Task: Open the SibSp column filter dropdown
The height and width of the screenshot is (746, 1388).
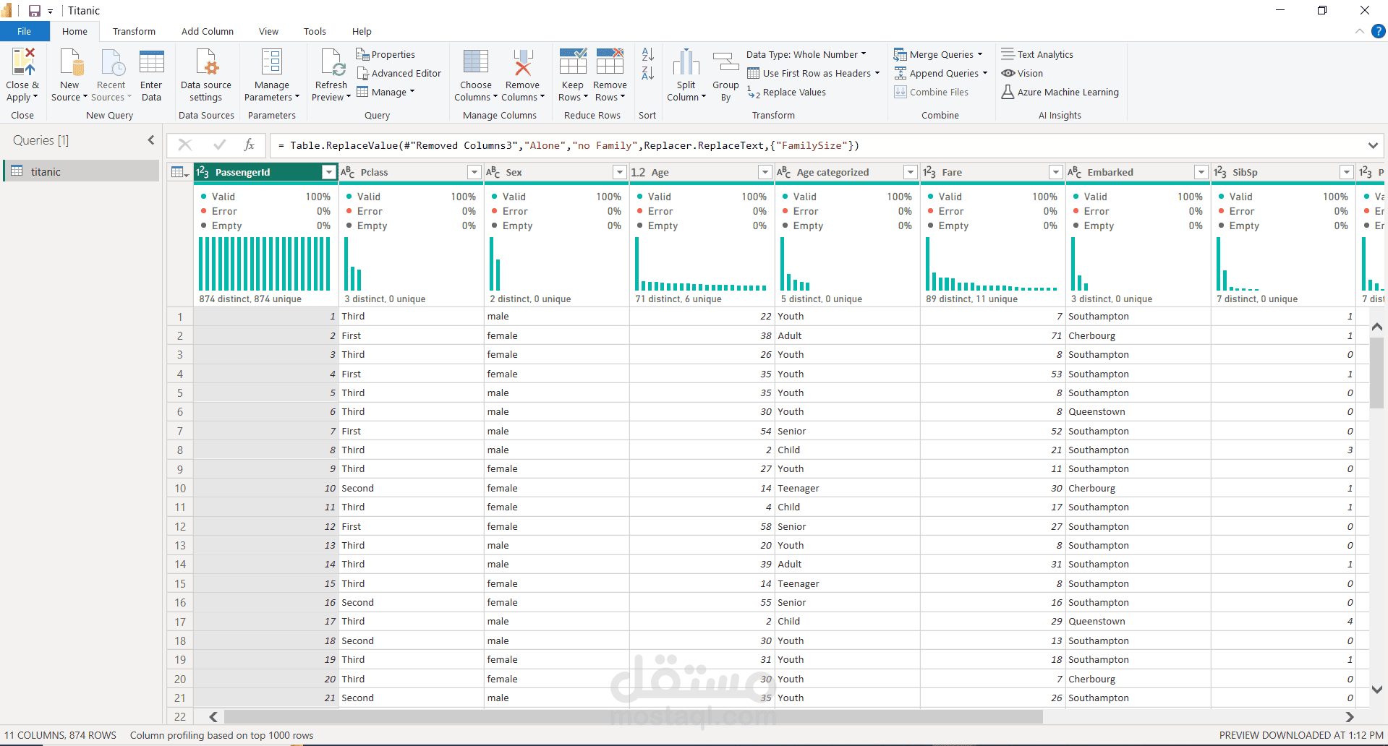Action: click(x=1347, y=172)
